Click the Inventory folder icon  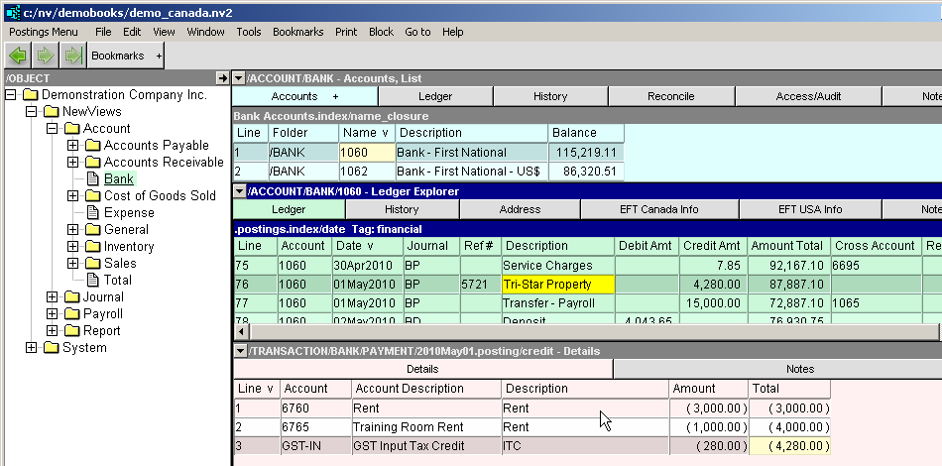(x=92, y=246)
